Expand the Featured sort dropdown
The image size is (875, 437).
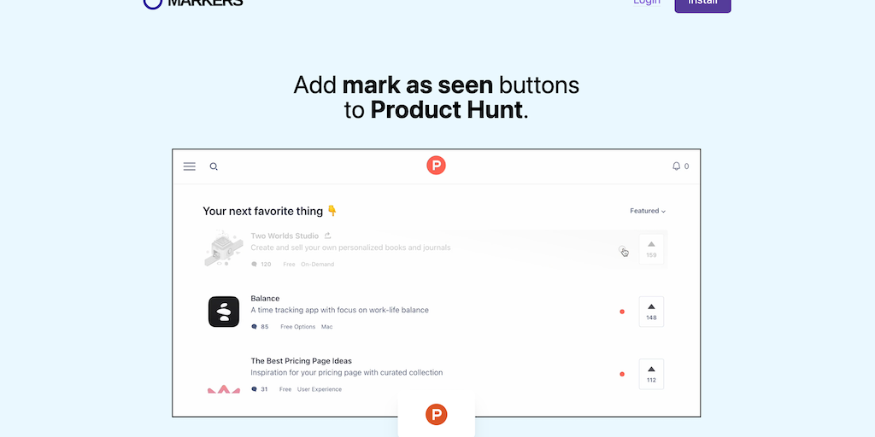(x=648, y=211)
